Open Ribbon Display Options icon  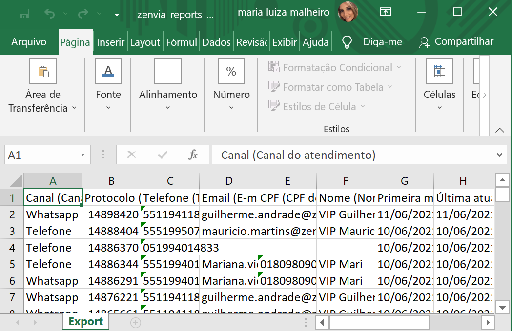386,12
